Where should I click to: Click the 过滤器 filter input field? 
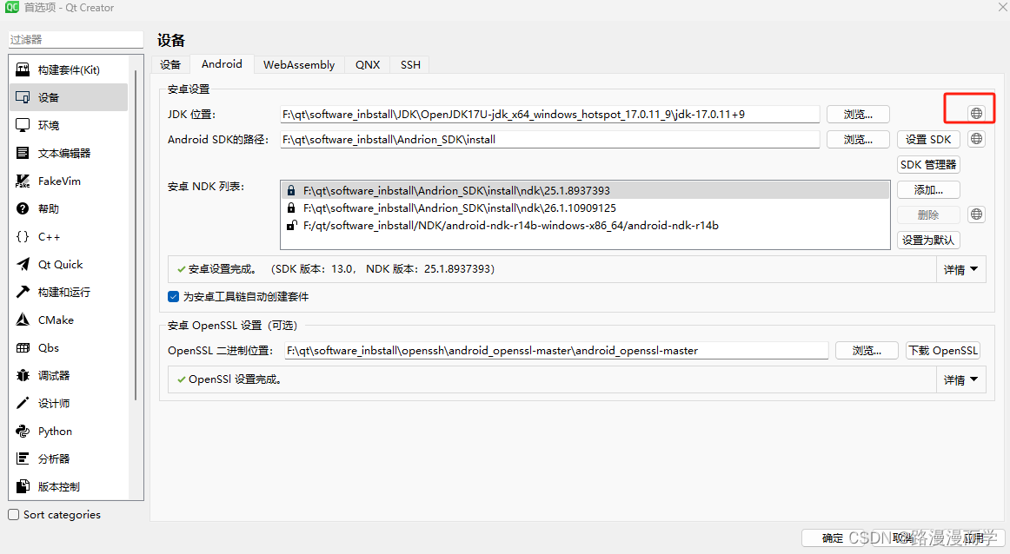click(x=76, y=39)
